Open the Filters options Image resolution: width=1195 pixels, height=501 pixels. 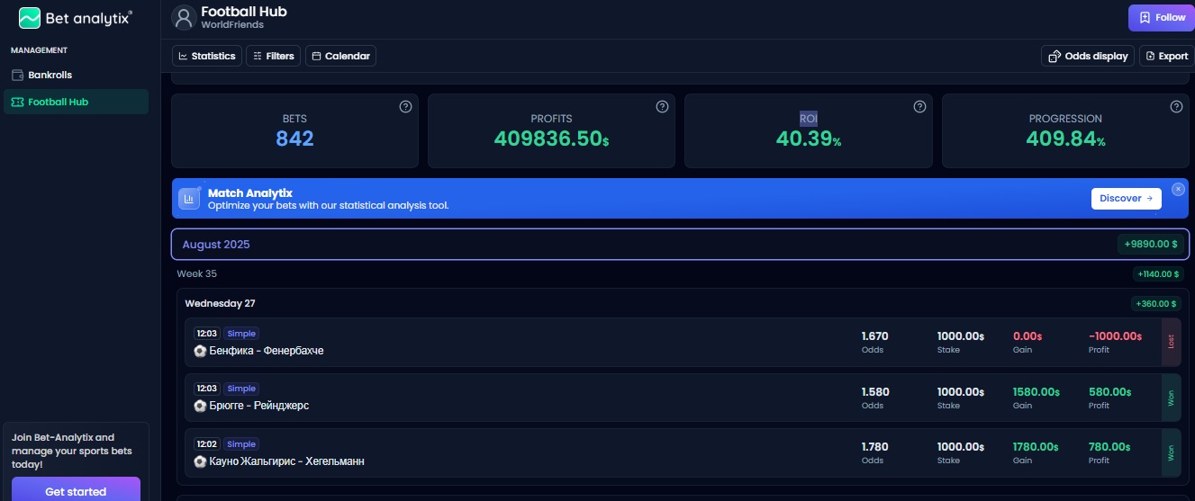pos(273,56)
